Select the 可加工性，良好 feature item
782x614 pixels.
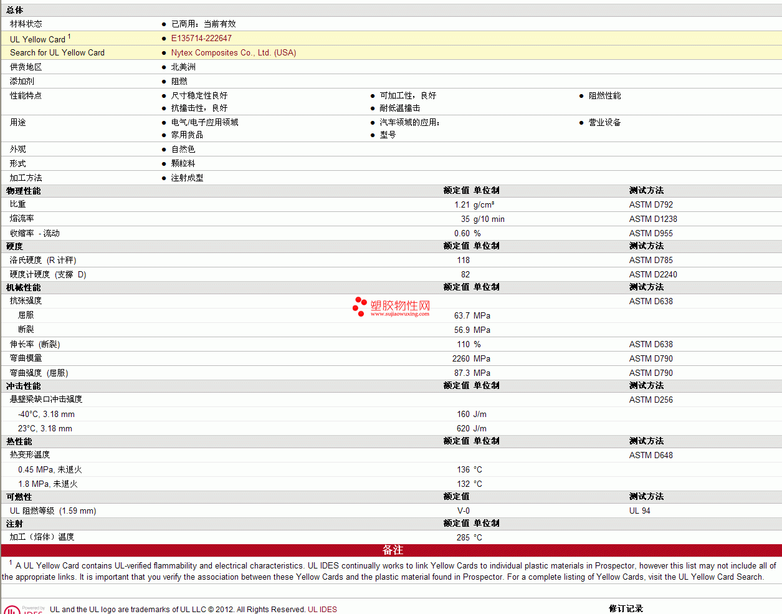click(408, 95)
